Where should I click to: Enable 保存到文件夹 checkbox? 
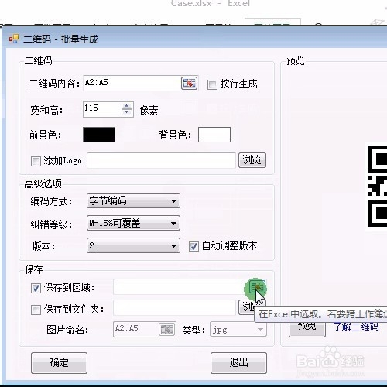coord(36,310)
